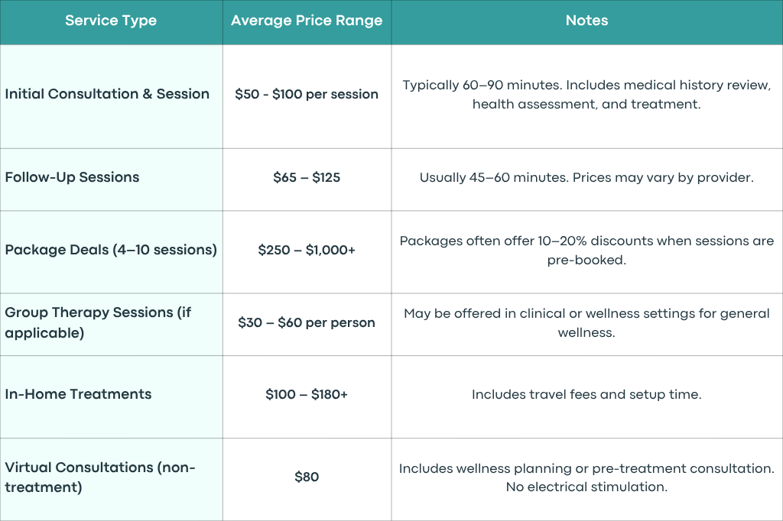Click the note about 10–20% package discounts
783x521 pixels.
click(586, 250)
